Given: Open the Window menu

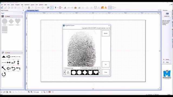Looking at the screenshot, I should pyautogui.click(x=41, y=5).
